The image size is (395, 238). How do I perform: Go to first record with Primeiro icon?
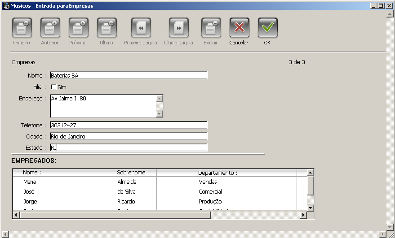coord(22,28)
